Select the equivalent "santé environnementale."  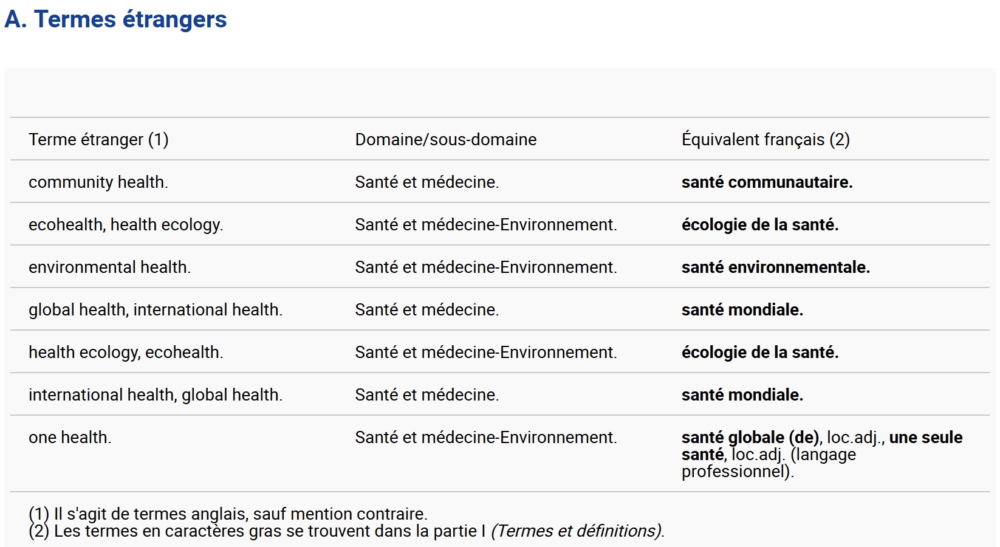776,267
